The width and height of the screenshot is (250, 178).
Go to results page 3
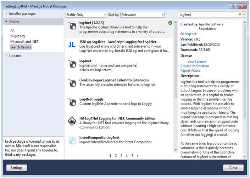pos(121,156)
